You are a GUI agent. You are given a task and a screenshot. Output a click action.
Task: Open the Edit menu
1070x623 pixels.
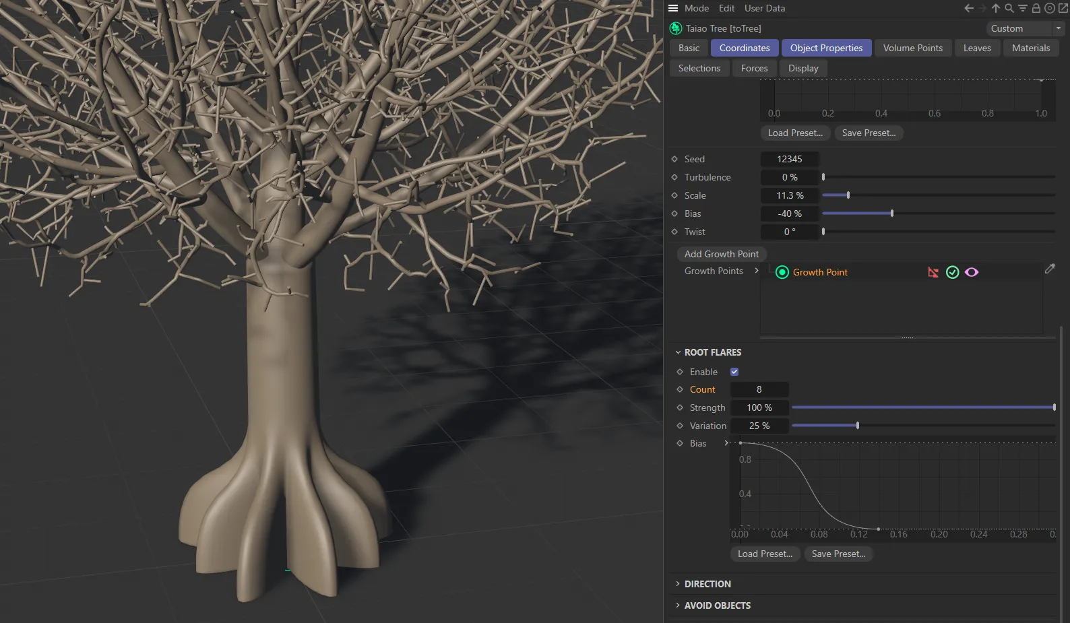[x=726, y=8]
